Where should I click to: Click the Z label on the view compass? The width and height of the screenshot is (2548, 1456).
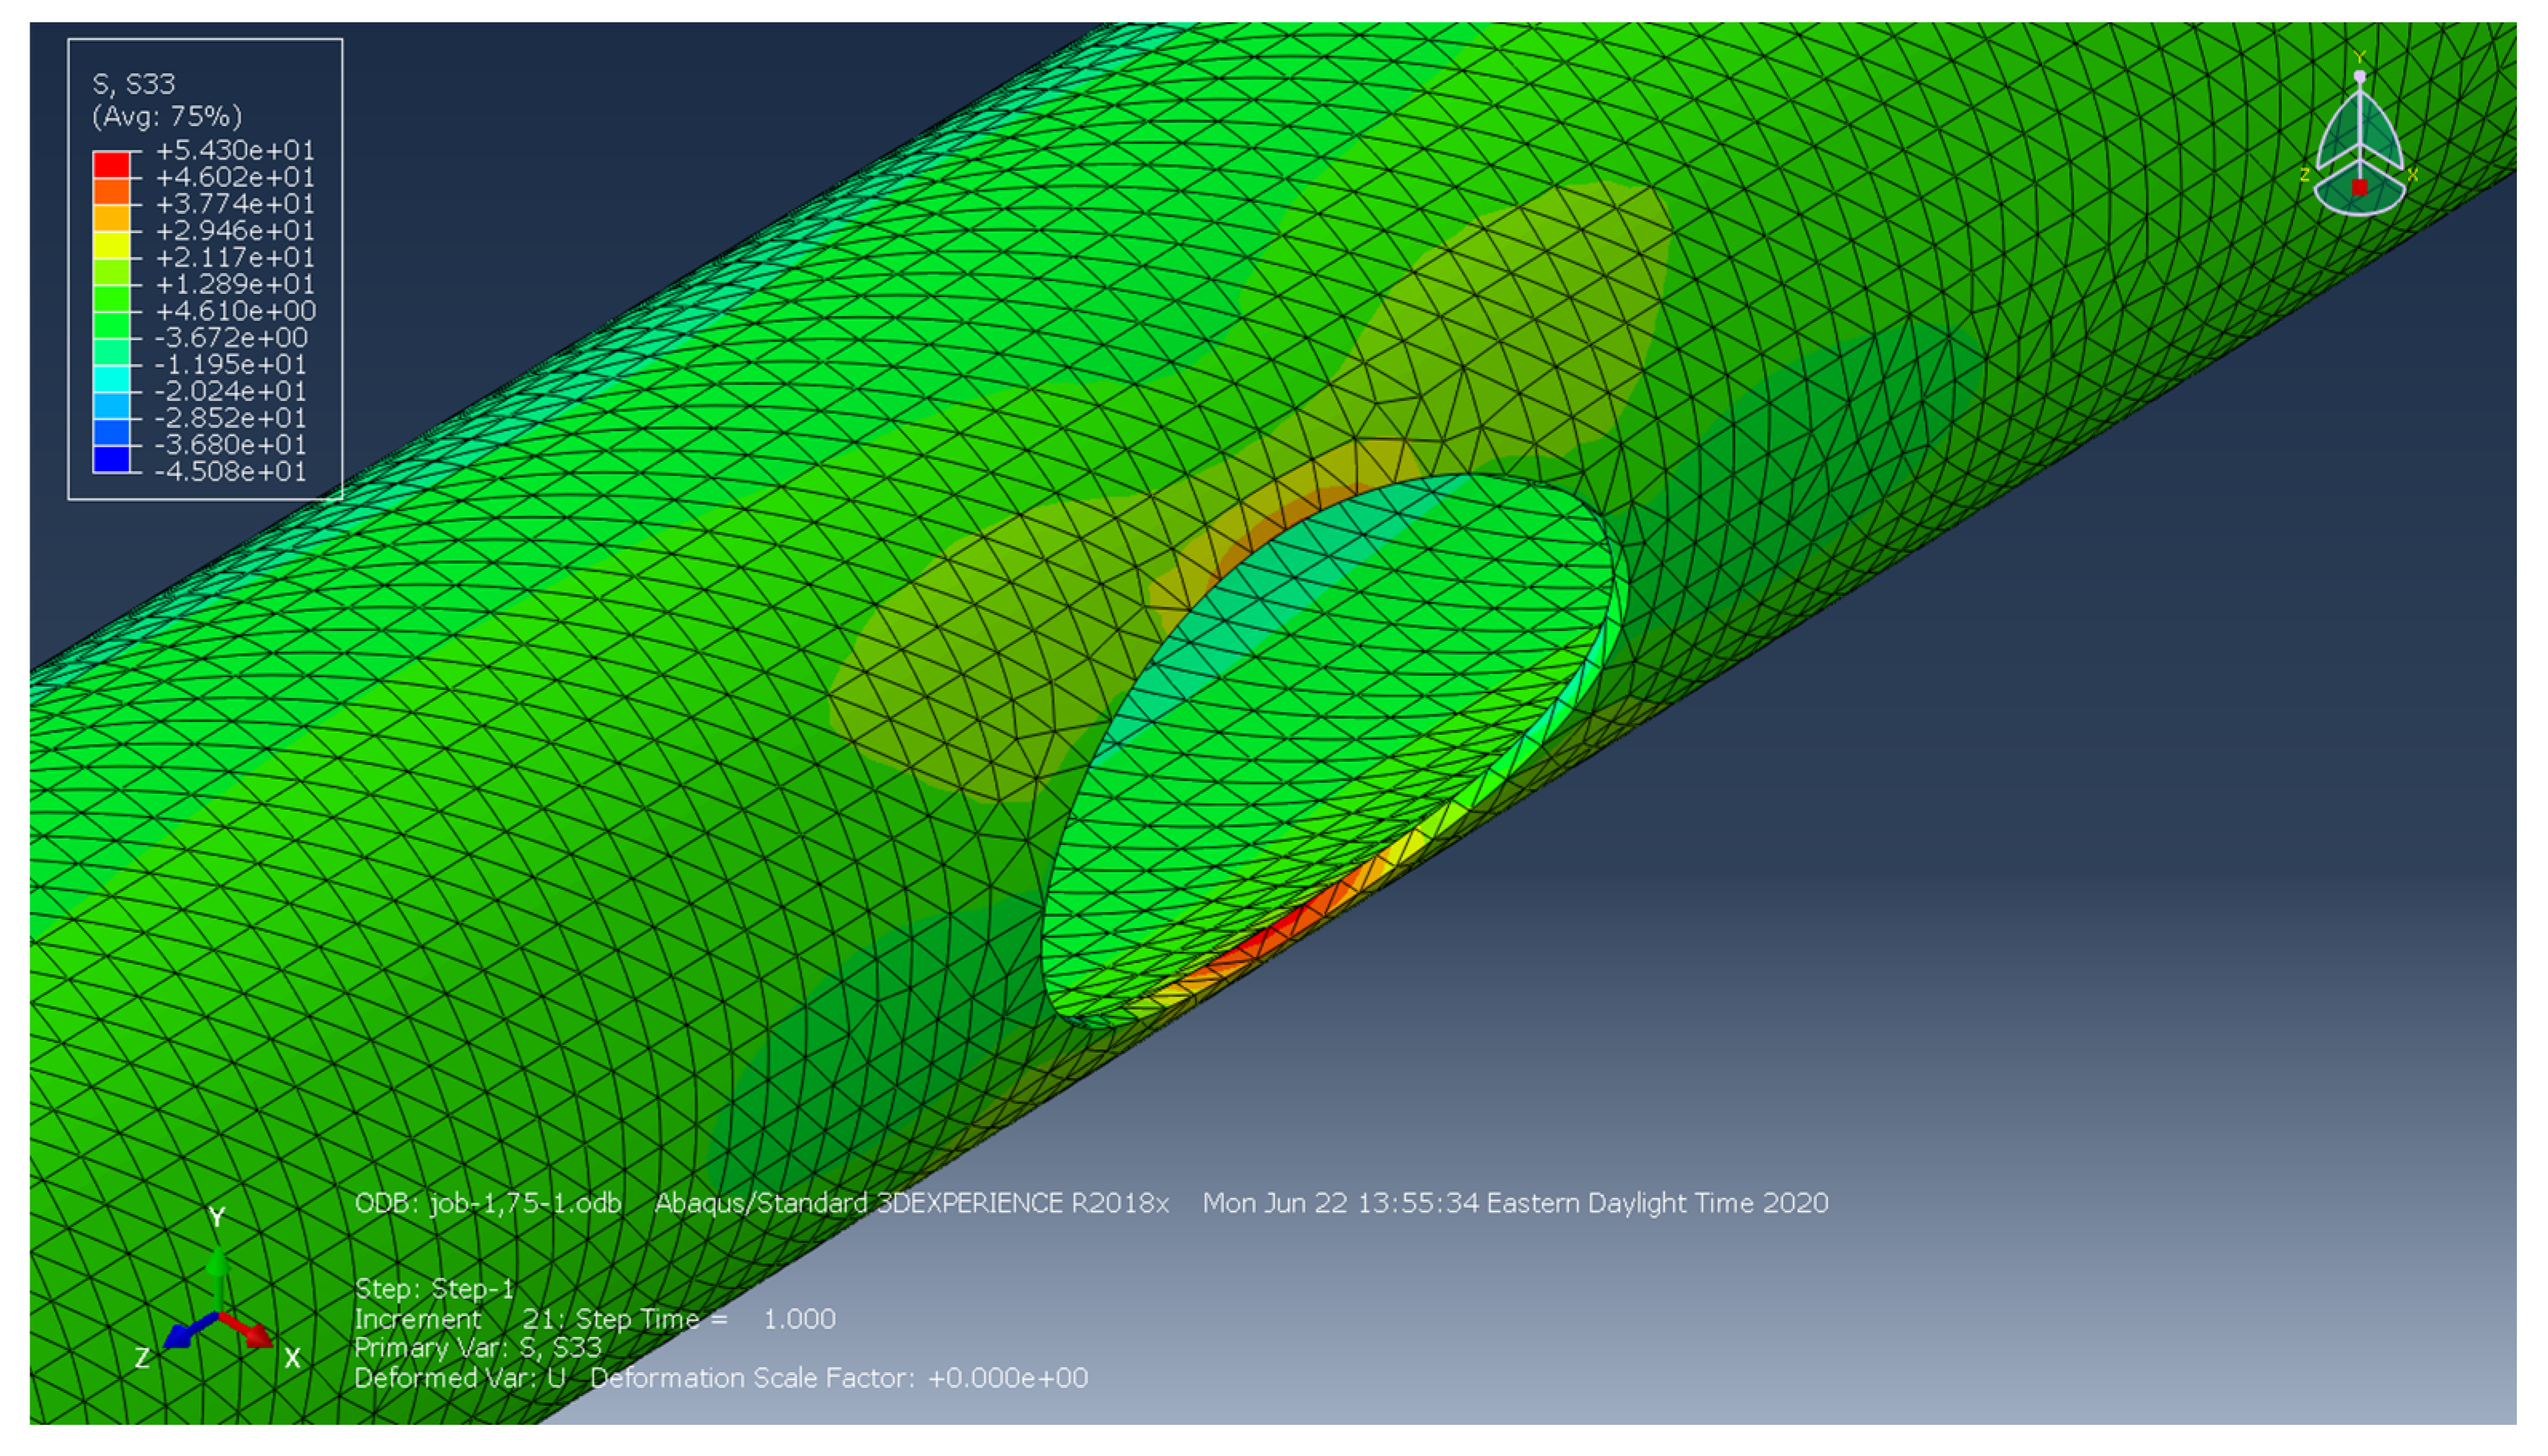[x=2304, y=175]
